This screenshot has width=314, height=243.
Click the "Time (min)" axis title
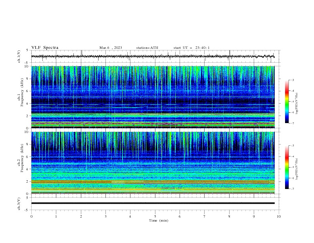point(159,220)
